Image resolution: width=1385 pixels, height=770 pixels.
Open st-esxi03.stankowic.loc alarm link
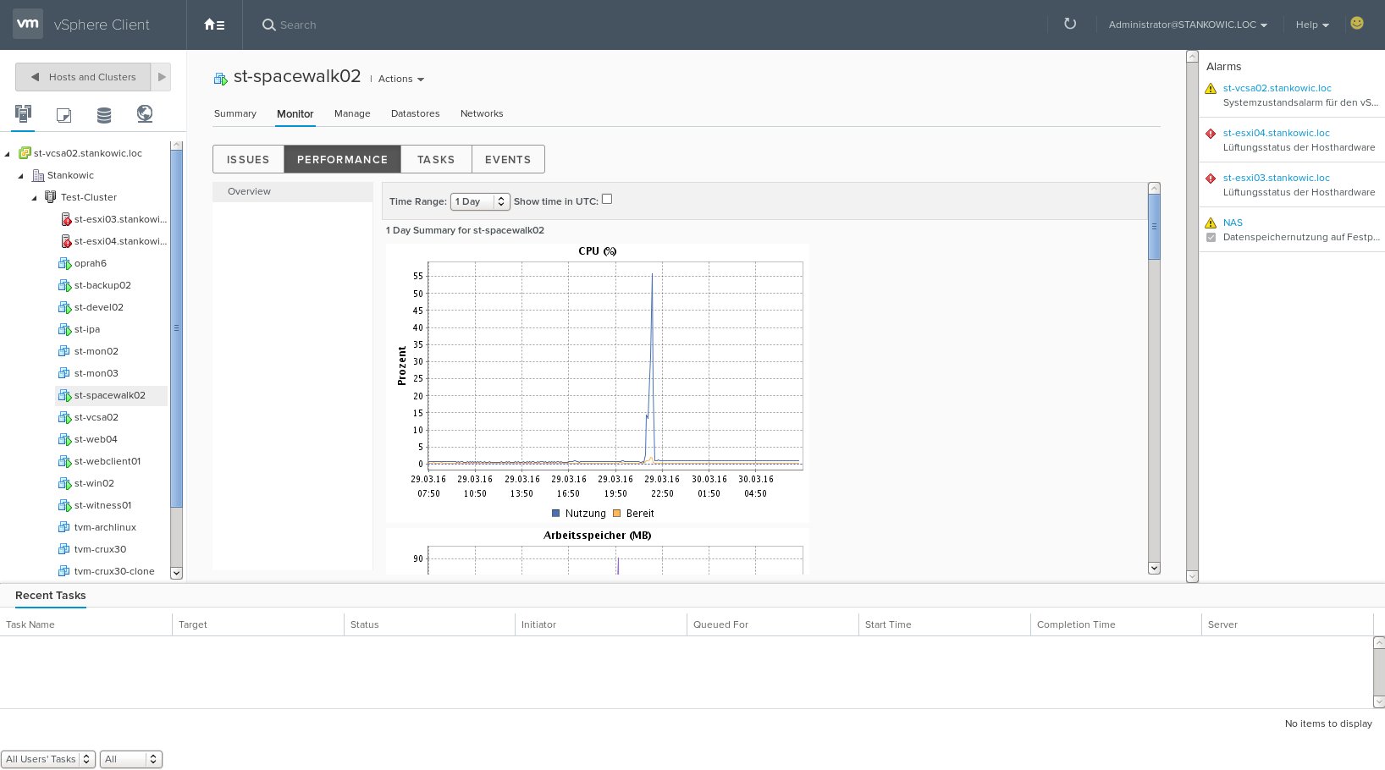[1276, 178]
